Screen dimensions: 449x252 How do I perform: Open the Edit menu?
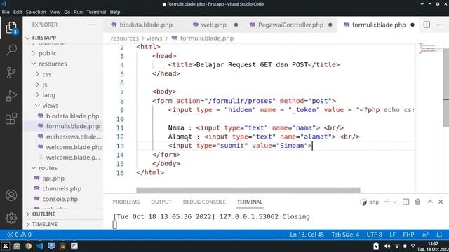(x=18, y=12)
